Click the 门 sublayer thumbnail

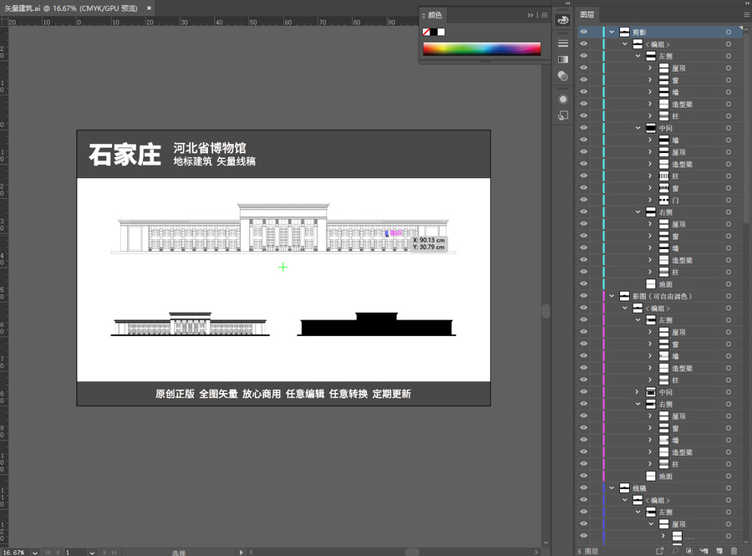point(663,200)
